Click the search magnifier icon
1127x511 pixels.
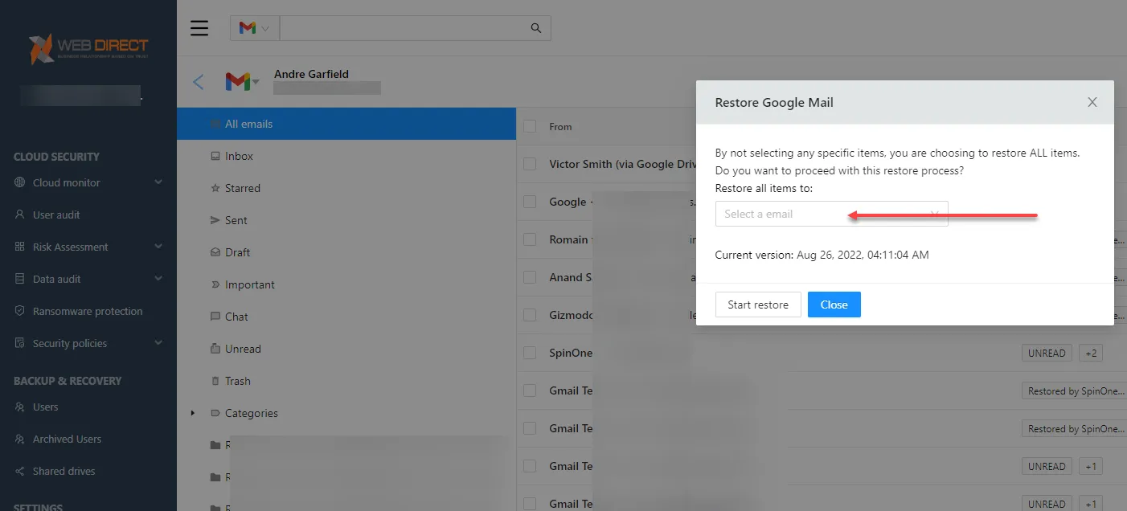(536, 28)
